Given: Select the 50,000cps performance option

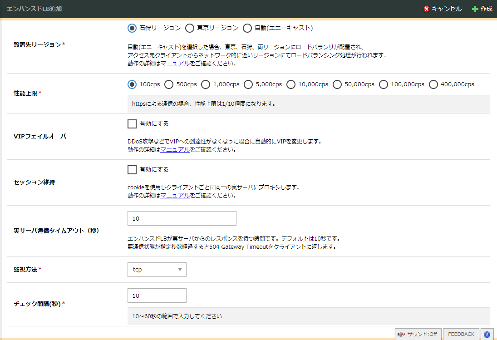Looking at the screenshot, I should pyautogui.click(x=337, y=84).
